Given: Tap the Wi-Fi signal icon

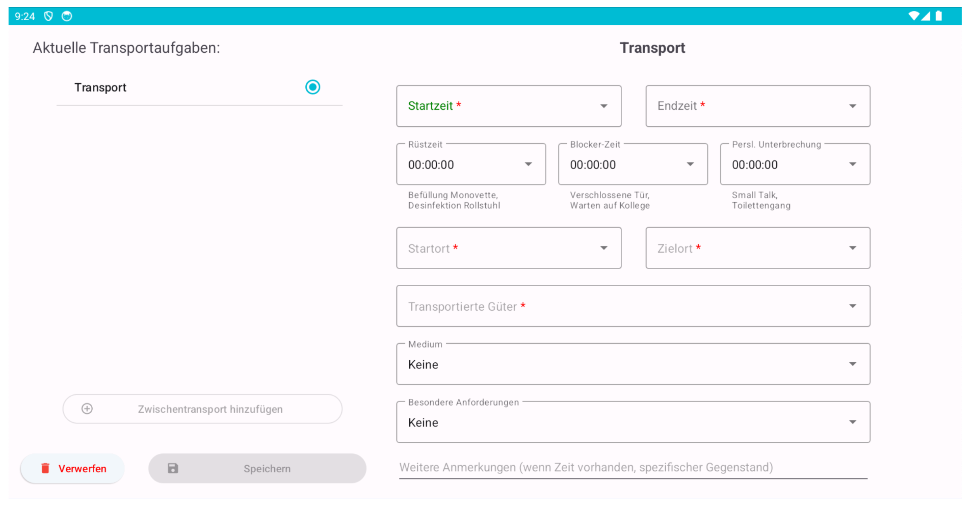Looking at the screenshot, I should click(x=913, y=16).
